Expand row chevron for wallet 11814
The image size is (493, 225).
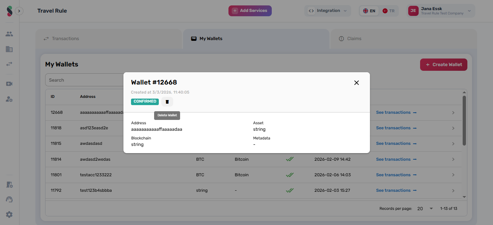tap(453, 159)
